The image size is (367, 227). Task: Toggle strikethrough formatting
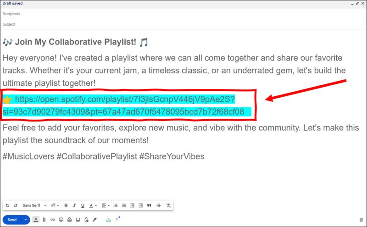tap(159, 205)
